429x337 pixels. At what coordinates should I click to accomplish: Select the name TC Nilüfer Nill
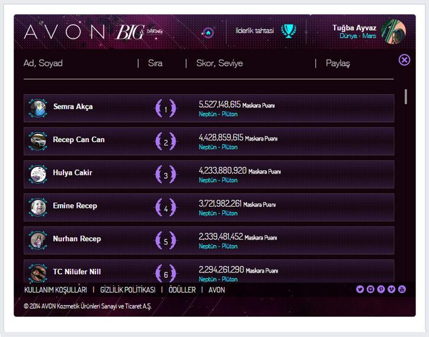(x=77, y=272)
